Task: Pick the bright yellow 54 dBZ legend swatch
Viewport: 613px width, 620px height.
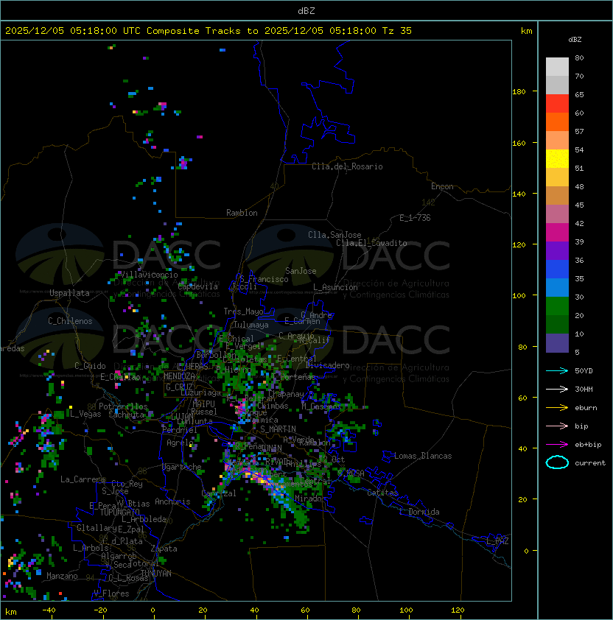Action: coord(557,158)
